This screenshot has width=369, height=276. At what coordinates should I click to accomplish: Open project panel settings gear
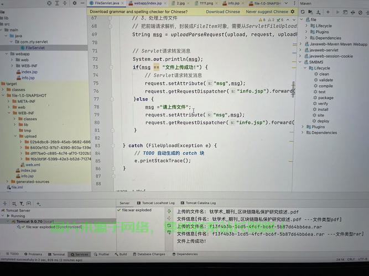pyautogui.click(x=75, y=3)
